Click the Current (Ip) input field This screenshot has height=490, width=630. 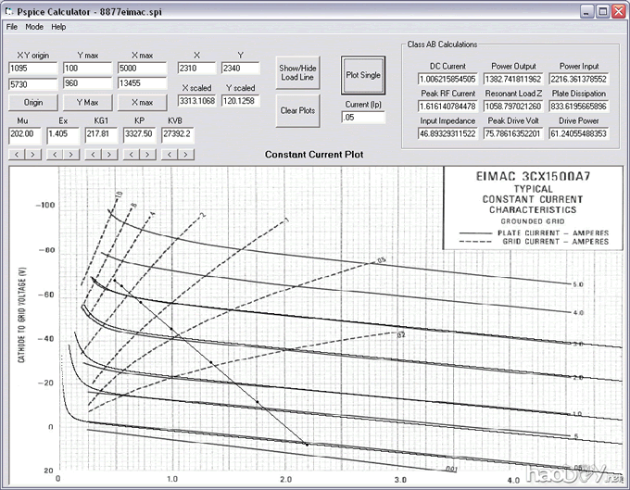[362, 118]
